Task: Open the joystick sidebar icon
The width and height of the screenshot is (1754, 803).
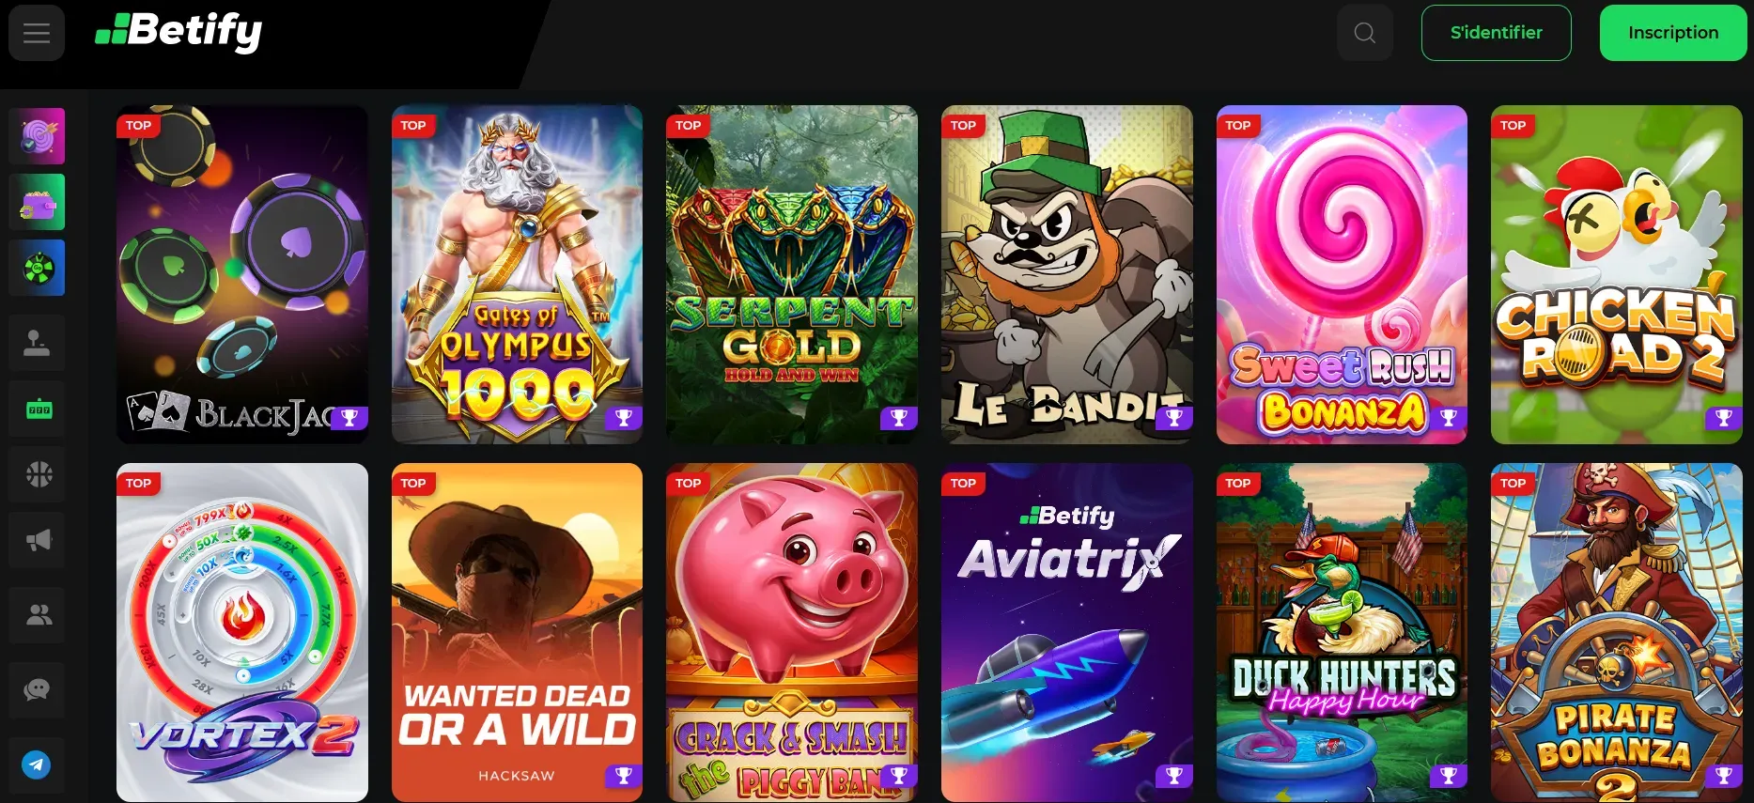Action: (x=37, y=343)
